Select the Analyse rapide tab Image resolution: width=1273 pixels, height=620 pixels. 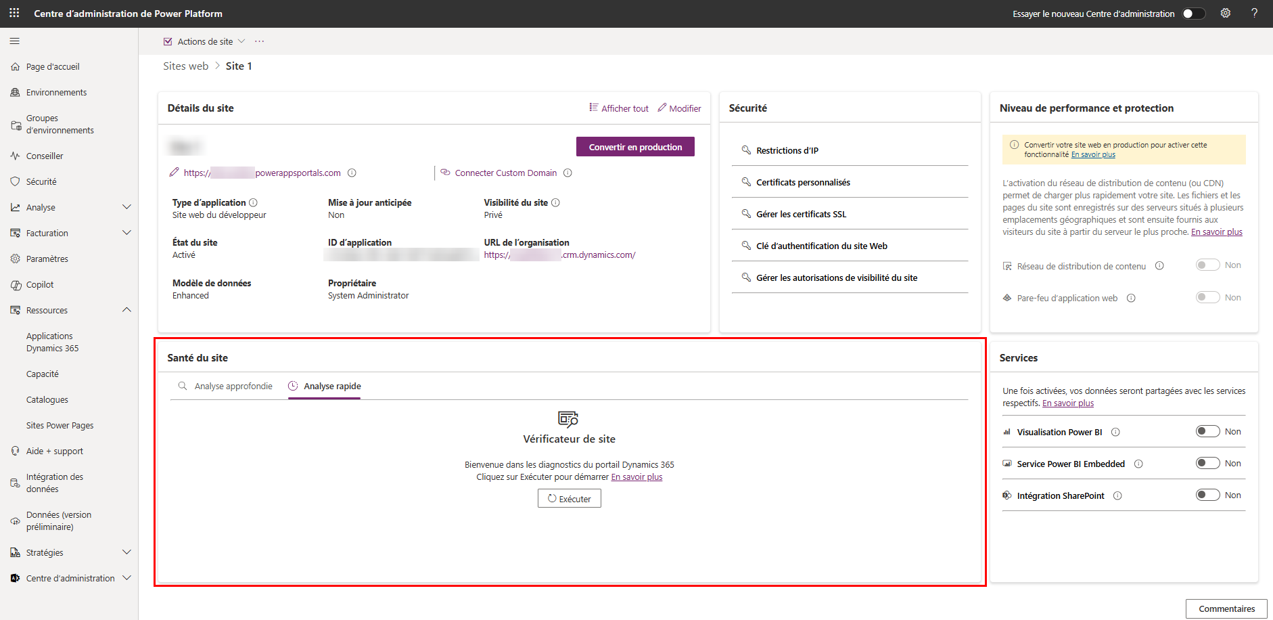(x=325, y=386)
